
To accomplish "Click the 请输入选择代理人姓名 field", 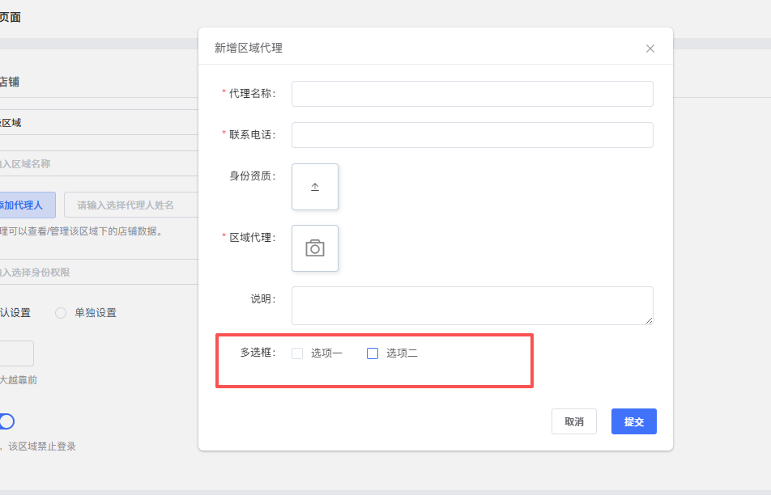I will pos(131,205).
